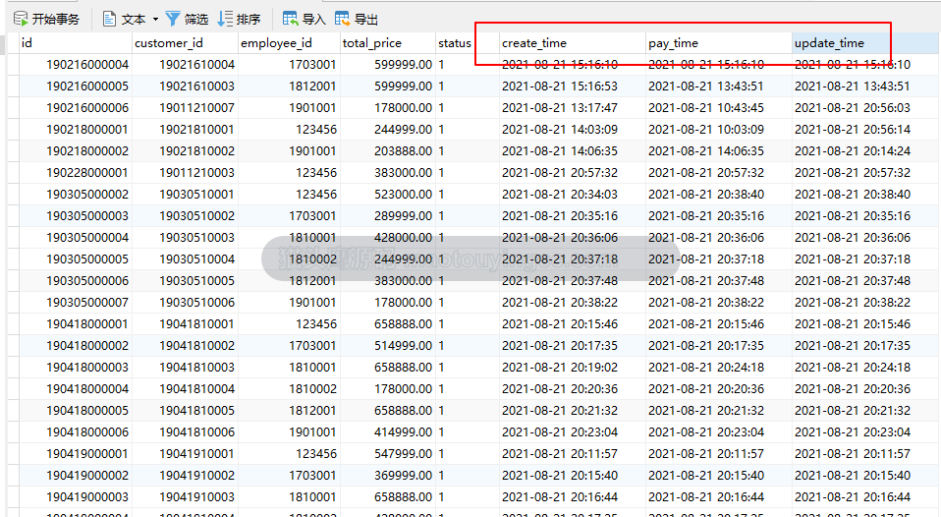The height and width of the screenshot is (517, 941).
Task: Click create_time cell 2021-08-21 15:16:53
Action: click(x=573, y=86)
